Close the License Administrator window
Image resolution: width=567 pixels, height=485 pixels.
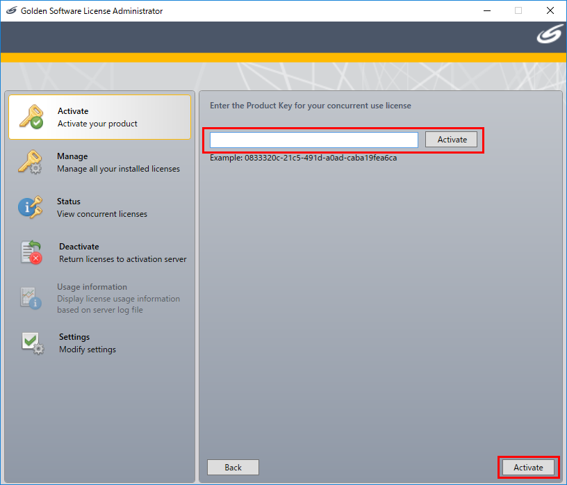(550, 10)
